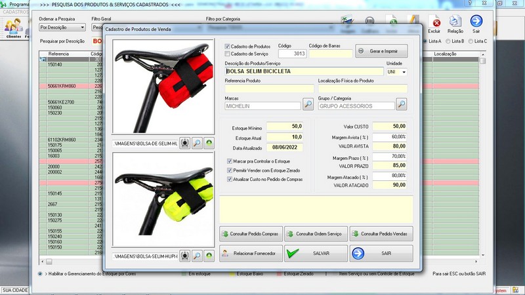This screenshot has height=295, width=525.
Task: Click the horizontal scrollbar left arrow
Action: [x=42, y=262]
